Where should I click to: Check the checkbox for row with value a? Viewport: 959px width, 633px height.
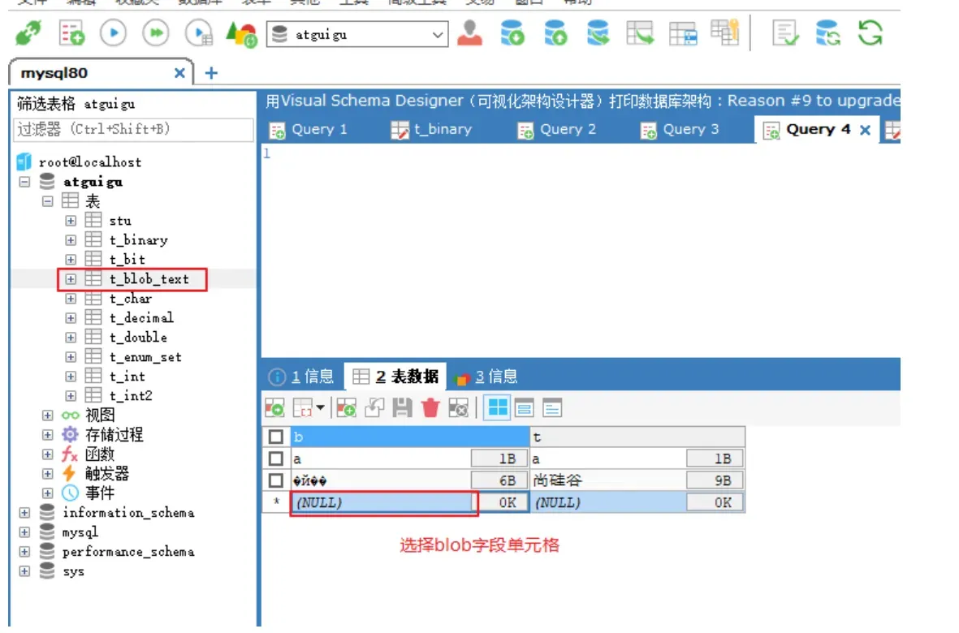[x=276, y=459]
